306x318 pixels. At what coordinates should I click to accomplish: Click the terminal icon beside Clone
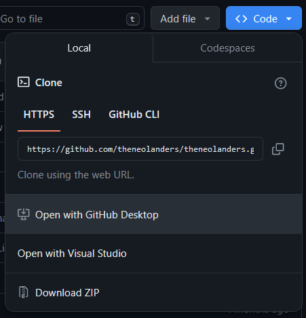(24, 82)
